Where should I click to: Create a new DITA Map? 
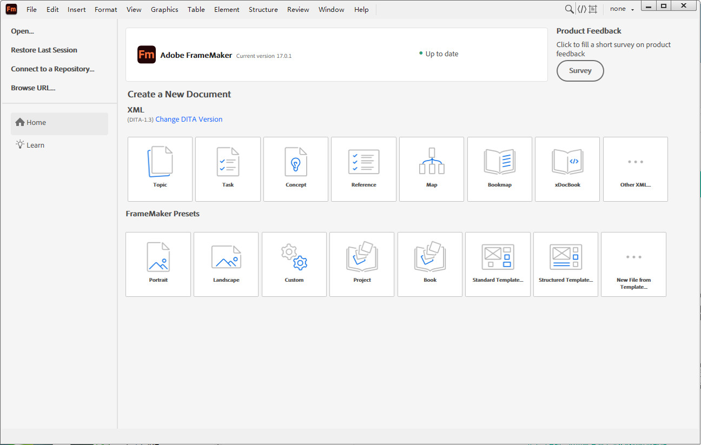tap(432, 169)
